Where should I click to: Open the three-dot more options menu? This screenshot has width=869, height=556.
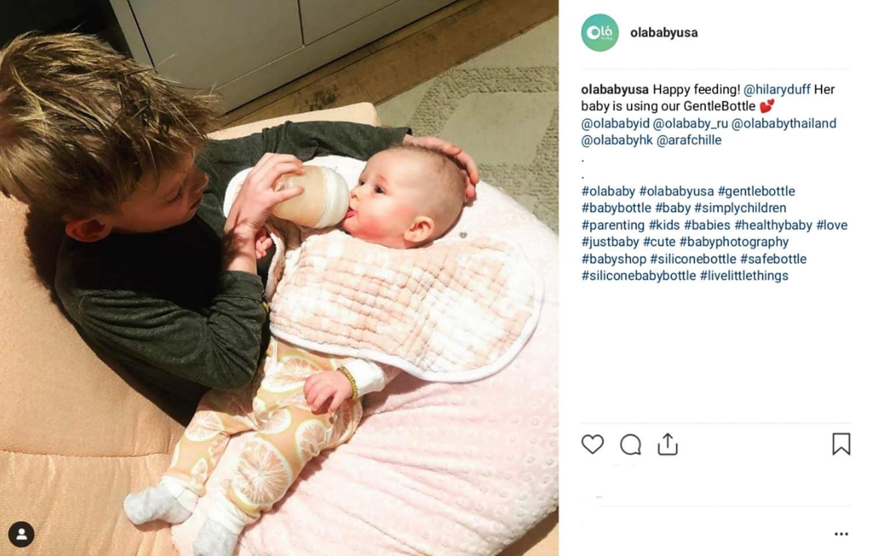point(841,534)
